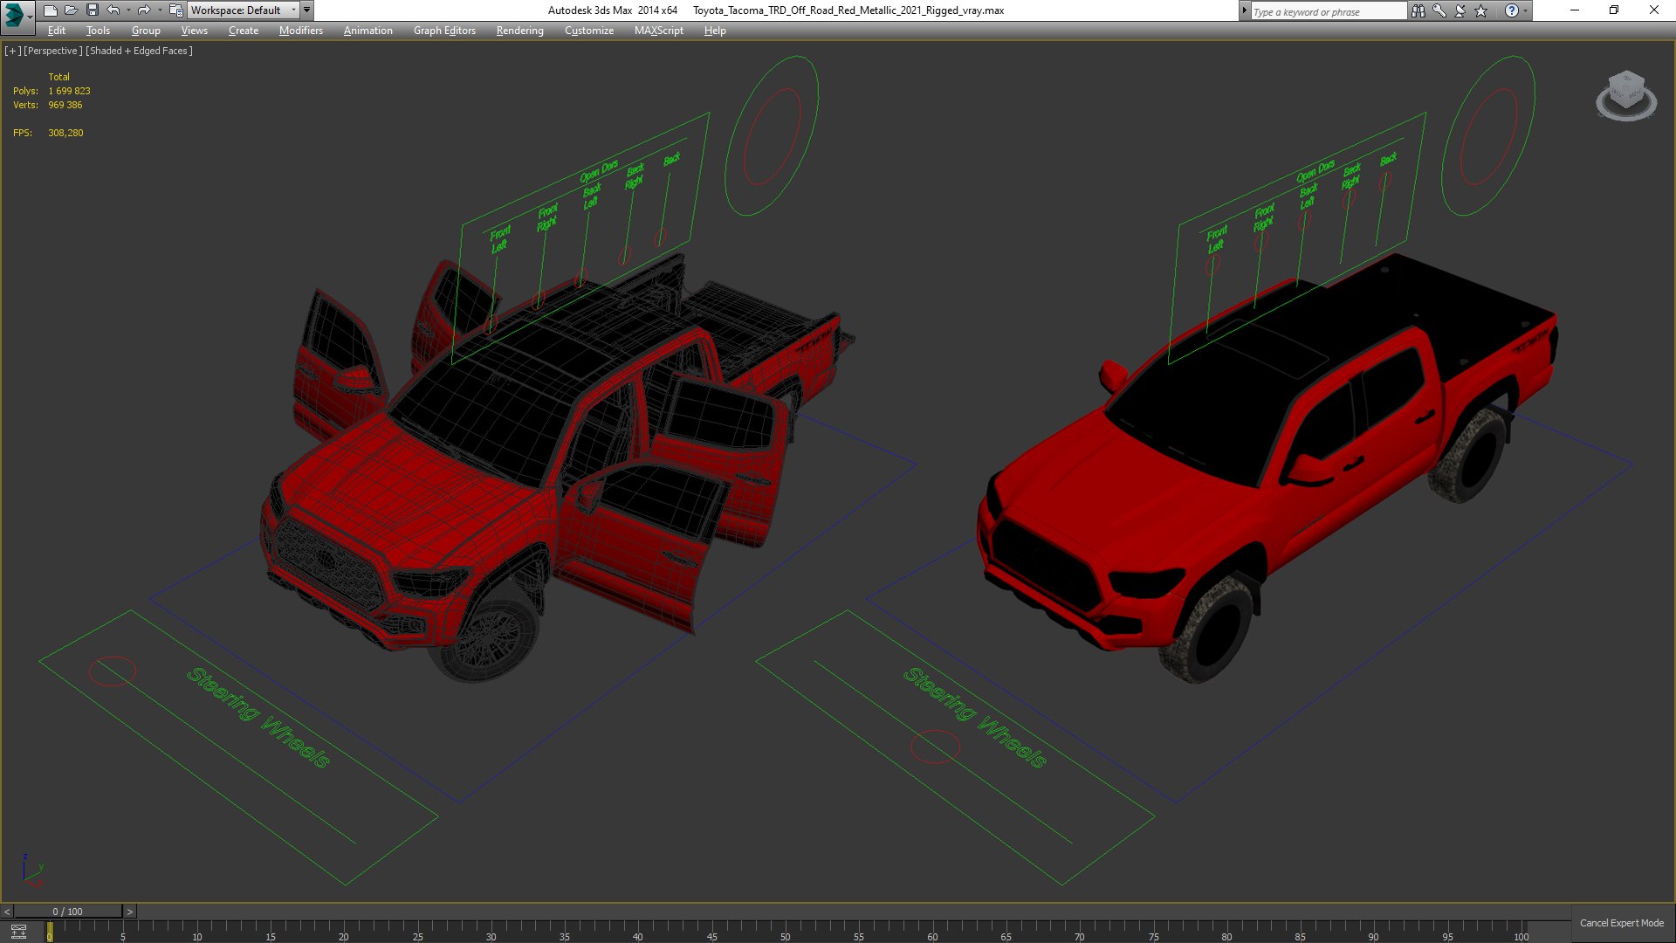Image resolution: width=1676 pixels, height=943 pixels.
Task: Open Mini Curve Editor toggle icon
Action: [x=18, y=932]
